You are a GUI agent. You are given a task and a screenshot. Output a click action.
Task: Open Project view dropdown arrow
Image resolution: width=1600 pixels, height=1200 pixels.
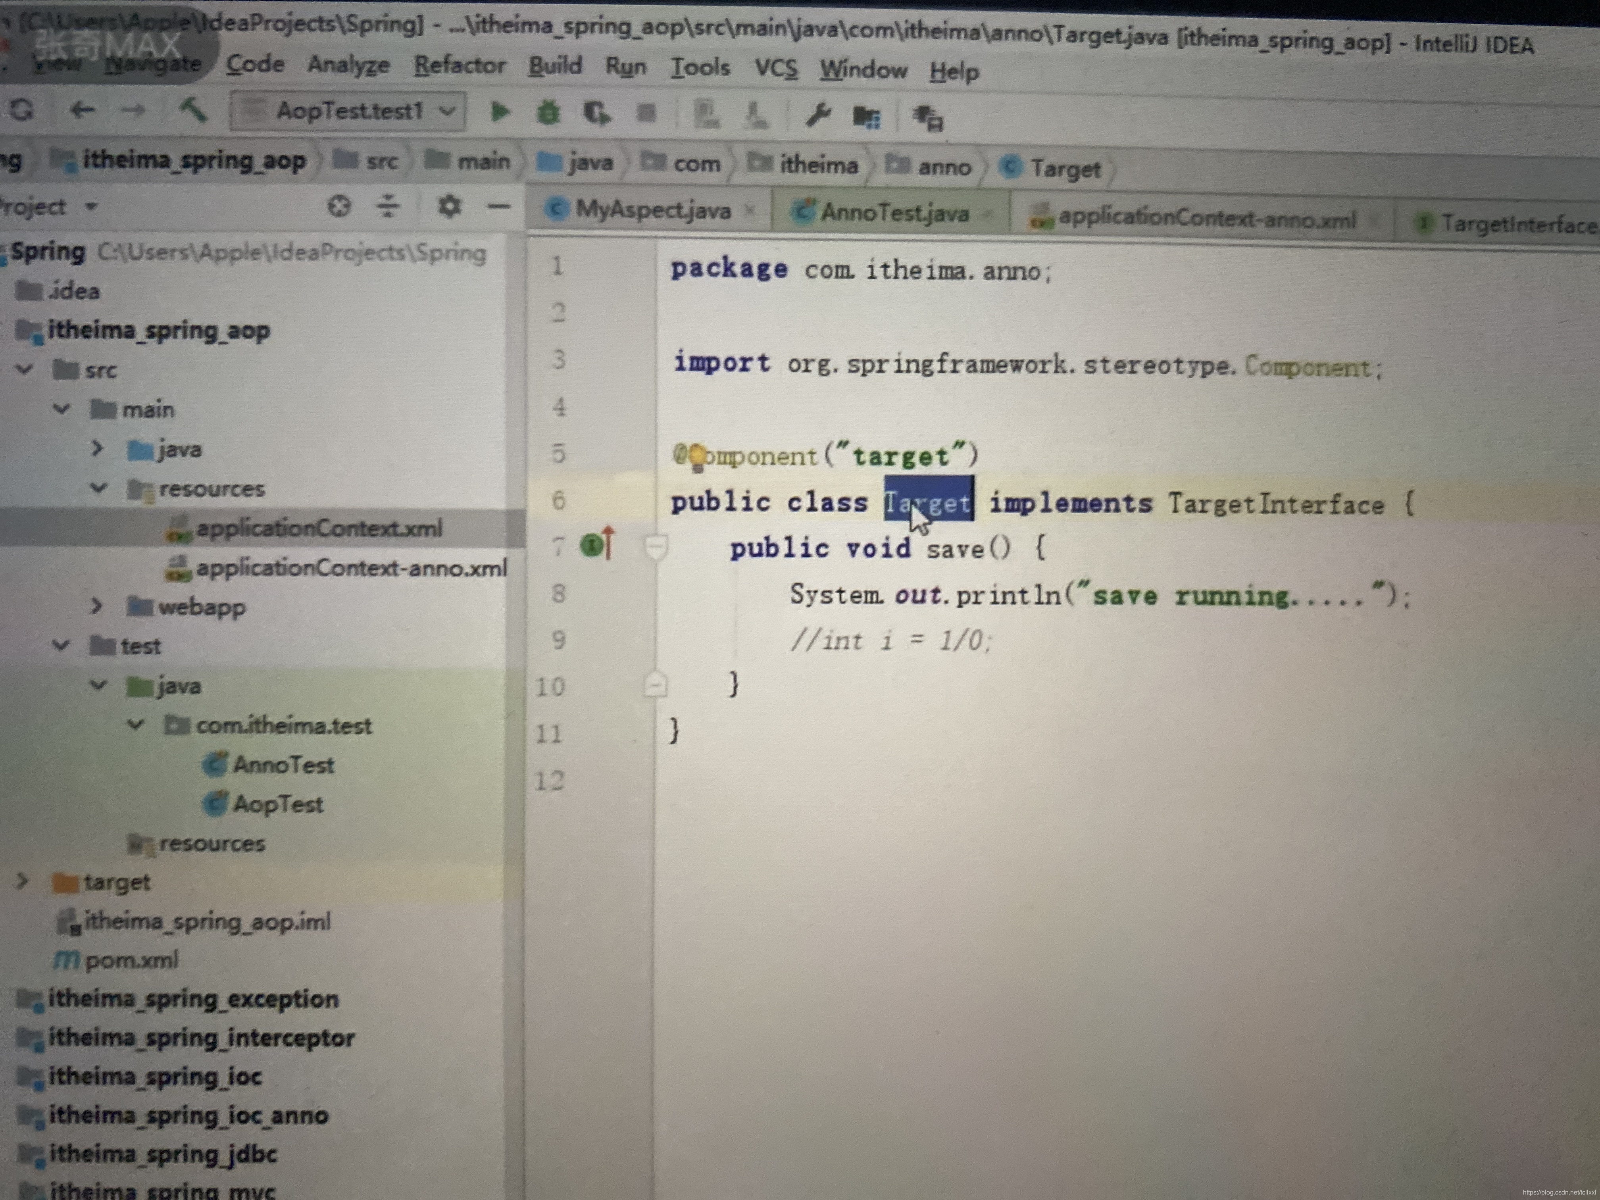click(x=91, y=206)
